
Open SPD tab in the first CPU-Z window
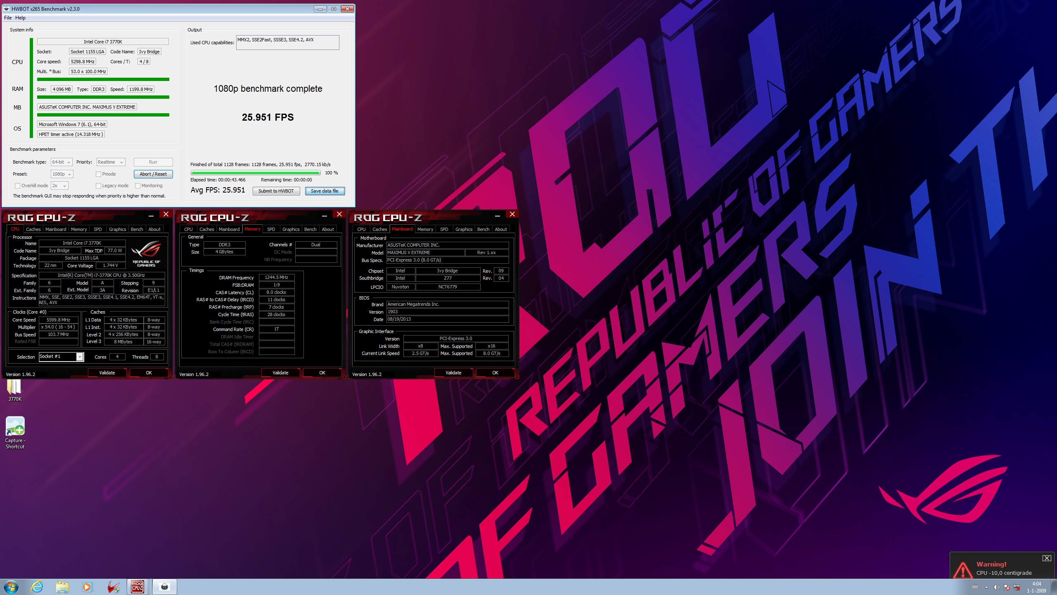97,229
